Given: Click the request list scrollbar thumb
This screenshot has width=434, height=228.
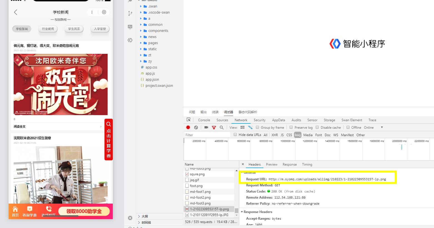Looking at the screenshot, I should (x=236, y=211).
